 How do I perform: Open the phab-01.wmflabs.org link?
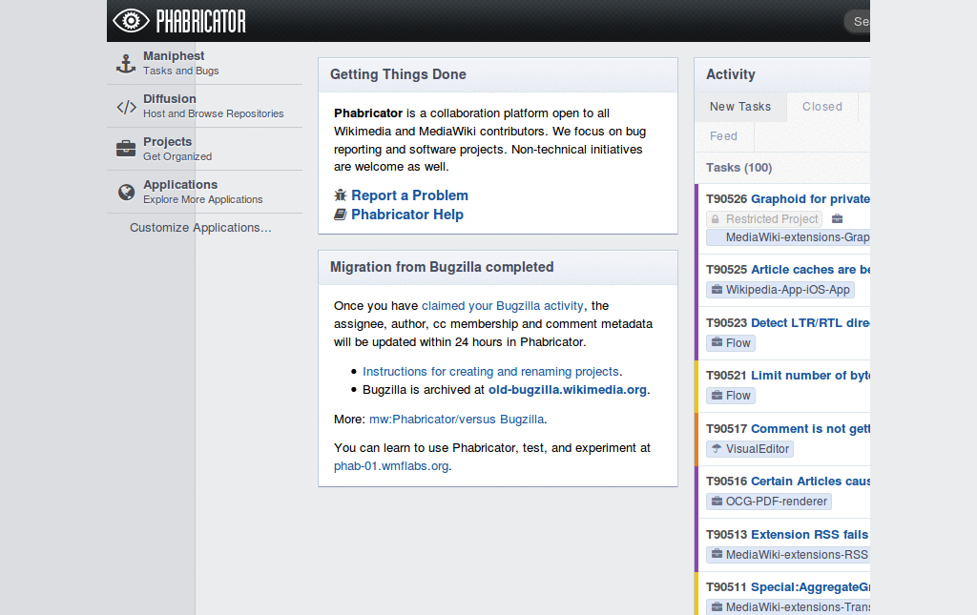pos(390,466)
